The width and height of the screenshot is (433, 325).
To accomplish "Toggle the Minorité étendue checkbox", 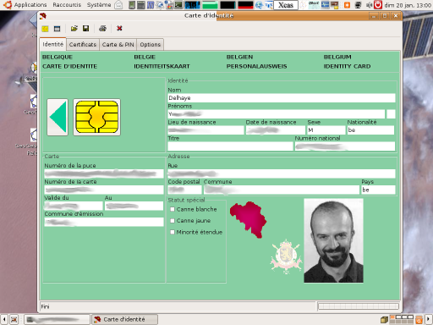I will click(173, 232).
